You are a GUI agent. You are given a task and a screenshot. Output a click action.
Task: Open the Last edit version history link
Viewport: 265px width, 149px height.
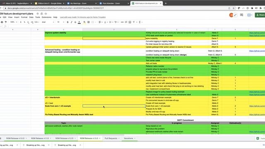83,17
